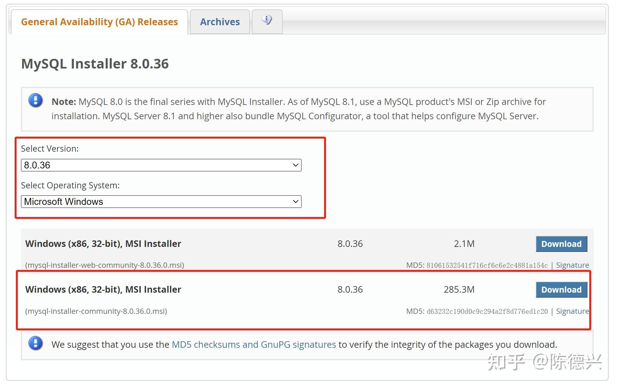
Task: Click the mysql-installer-community-8.0.36.0.msi filename
Action: [96, 311]
